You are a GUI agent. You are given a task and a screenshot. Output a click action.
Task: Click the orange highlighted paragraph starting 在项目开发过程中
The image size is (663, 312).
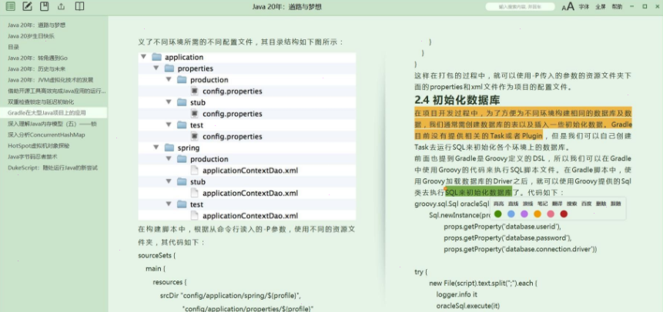pos(523,124)
